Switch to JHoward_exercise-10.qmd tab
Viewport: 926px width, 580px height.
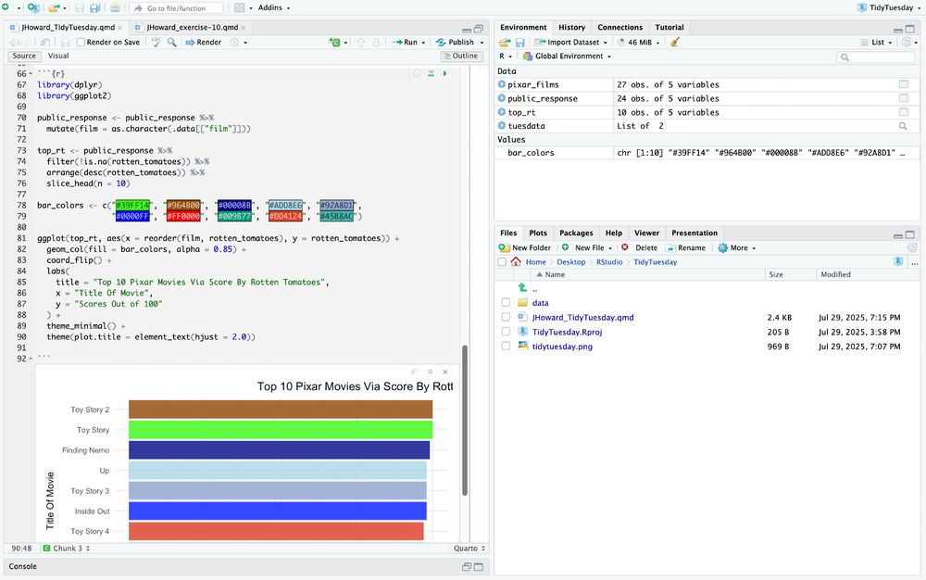coord(193,27)
